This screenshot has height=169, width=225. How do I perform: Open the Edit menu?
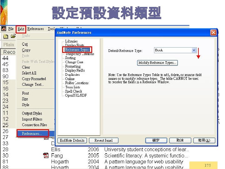(21, 29)
